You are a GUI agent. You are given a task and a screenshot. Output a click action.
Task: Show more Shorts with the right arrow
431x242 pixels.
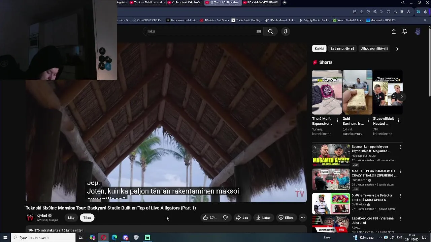(401, 97)
